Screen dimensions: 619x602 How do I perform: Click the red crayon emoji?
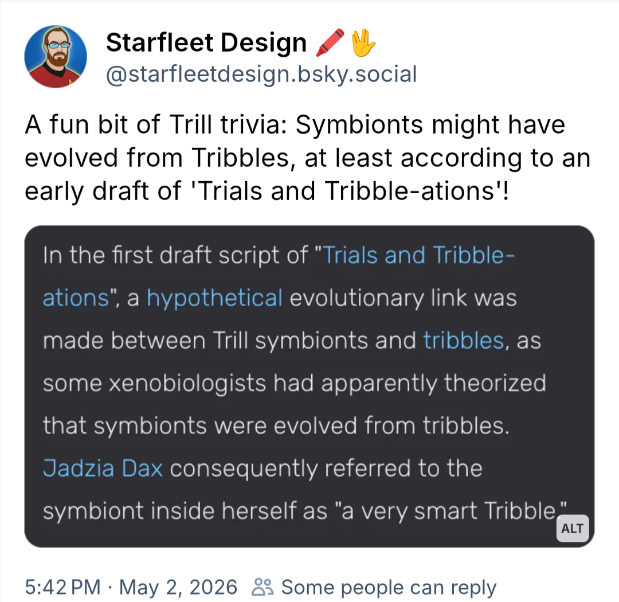(x=330, y=42)
